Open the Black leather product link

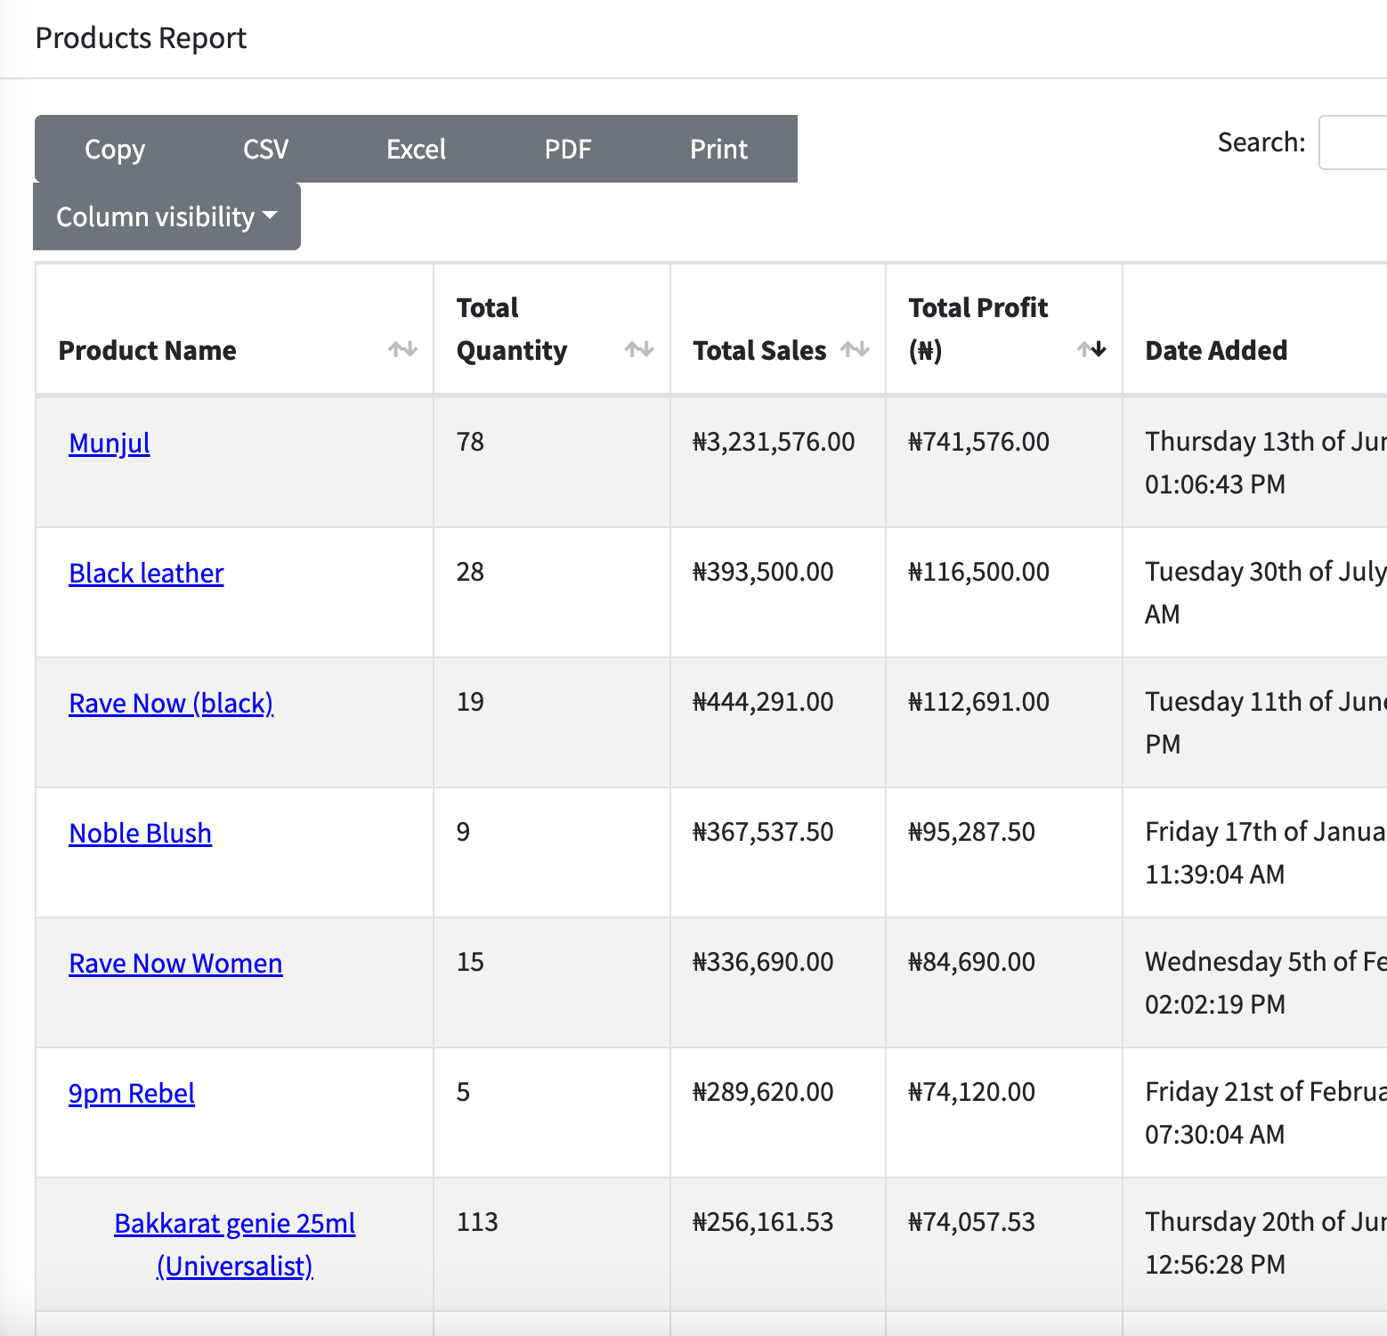pyautogui.click(x=146, y=573)
